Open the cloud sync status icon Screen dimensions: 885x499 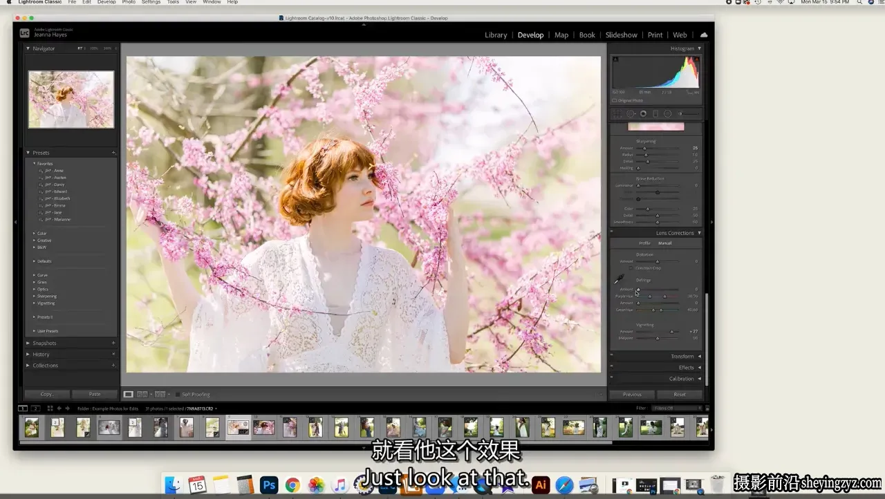(704, 35)
